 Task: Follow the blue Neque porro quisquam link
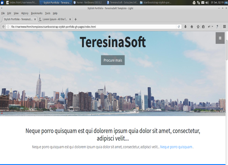(x=176, y=147)
